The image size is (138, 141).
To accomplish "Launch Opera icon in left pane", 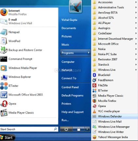I will [4, 103].
